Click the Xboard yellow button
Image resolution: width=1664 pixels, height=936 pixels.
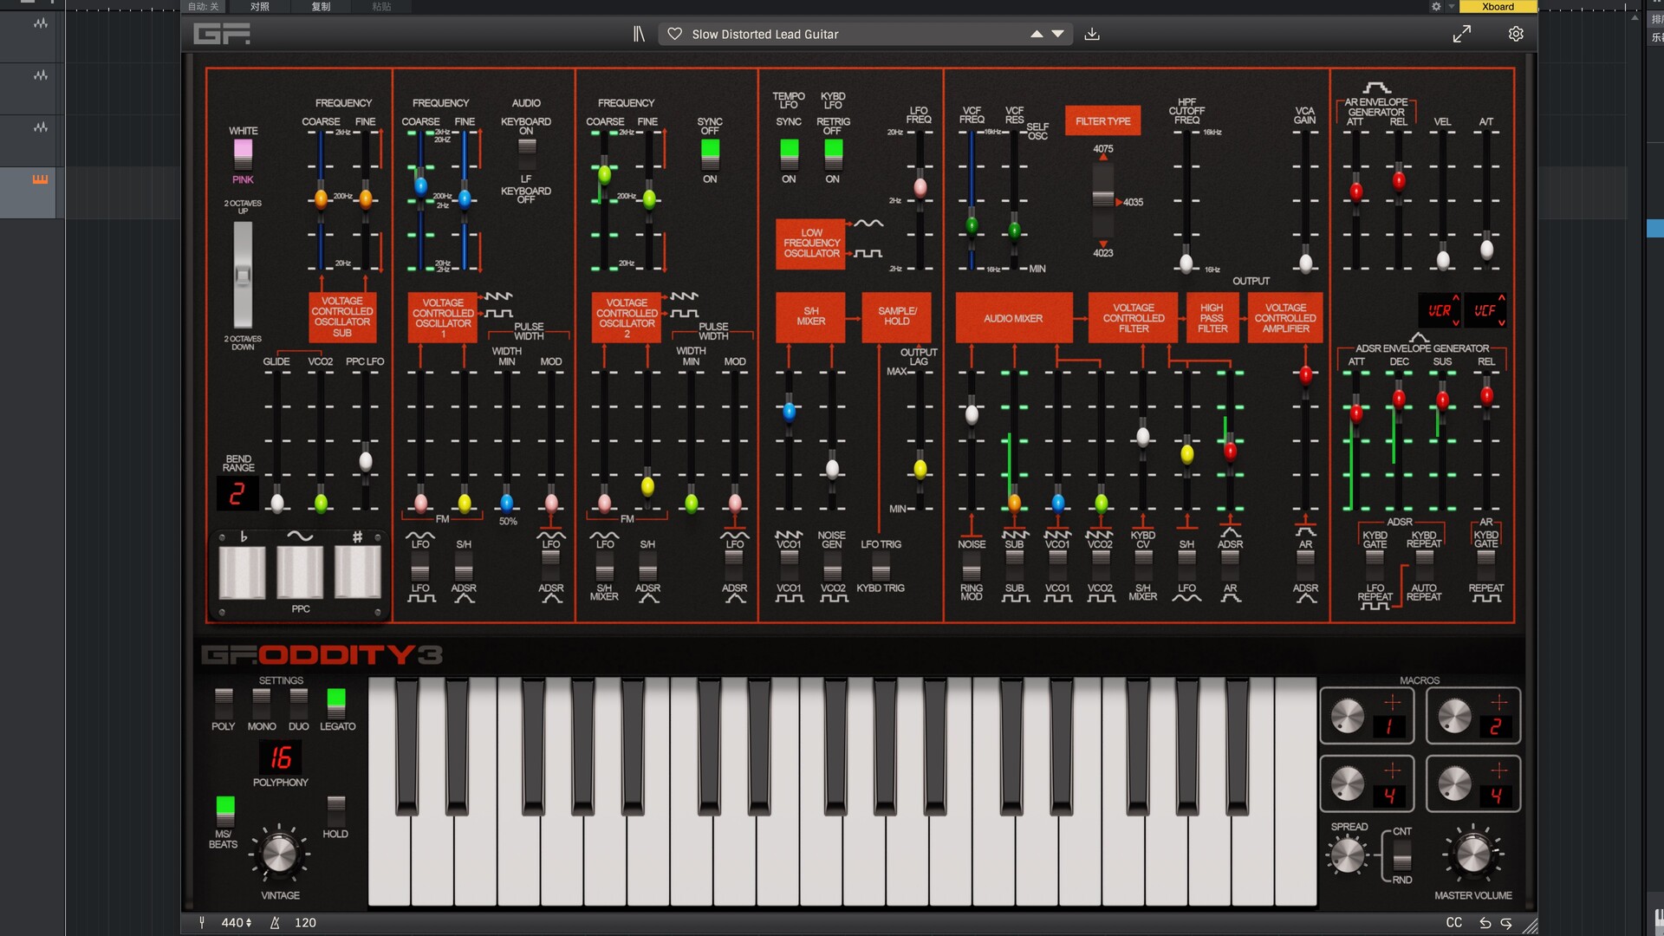coord(1498,6)
